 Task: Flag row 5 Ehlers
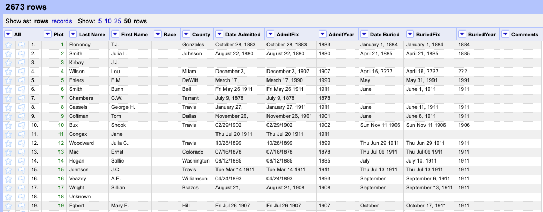[x=22, y=80]
